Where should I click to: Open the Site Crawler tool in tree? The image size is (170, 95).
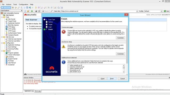point(12,19)
